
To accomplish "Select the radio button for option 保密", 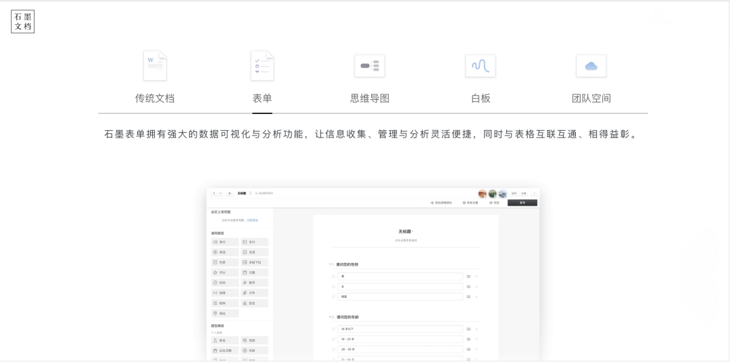I will 333,297.
